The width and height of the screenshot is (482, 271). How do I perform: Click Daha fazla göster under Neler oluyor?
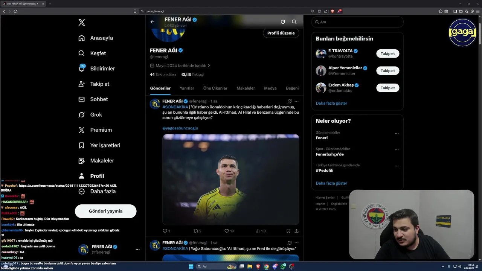tap(331, 183)
